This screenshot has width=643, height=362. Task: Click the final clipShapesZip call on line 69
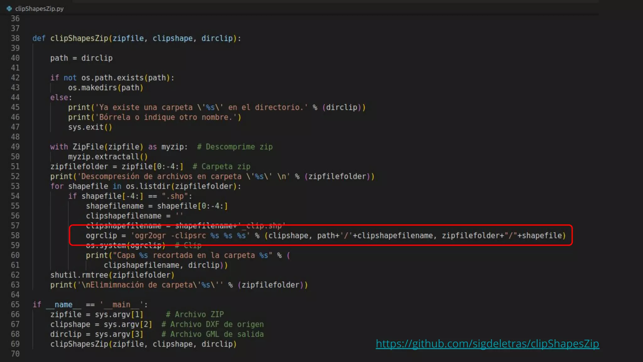[x=143, y=344]
